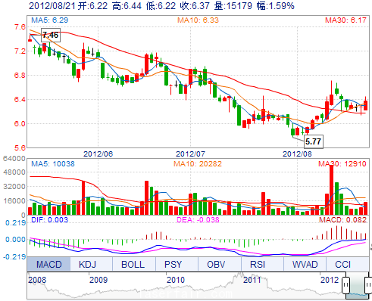This screenshot has width=372, height=301.
Task: Select the MACD indicator tab
Action: point(48,264)
